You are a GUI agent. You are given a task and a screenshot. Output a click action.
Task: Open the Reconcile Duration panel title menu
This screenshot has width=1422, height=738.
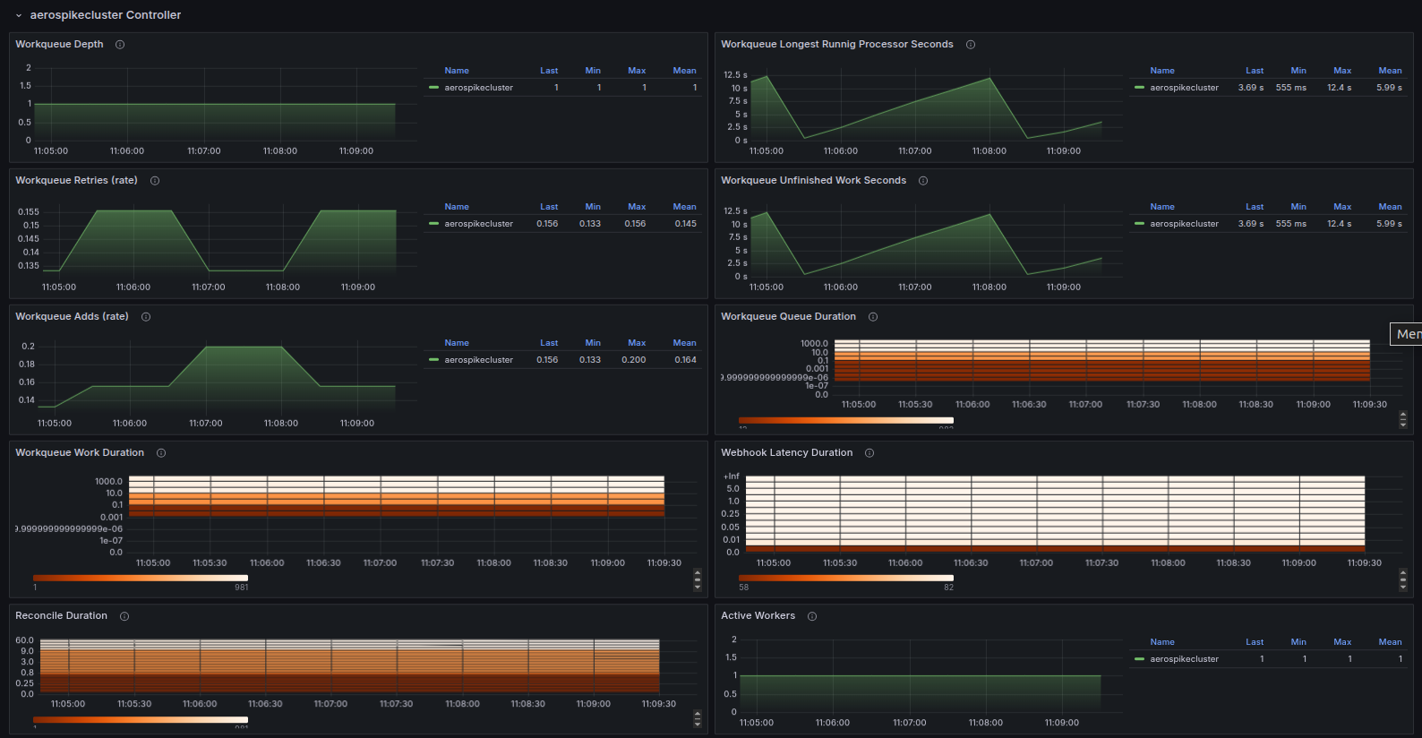61,616
